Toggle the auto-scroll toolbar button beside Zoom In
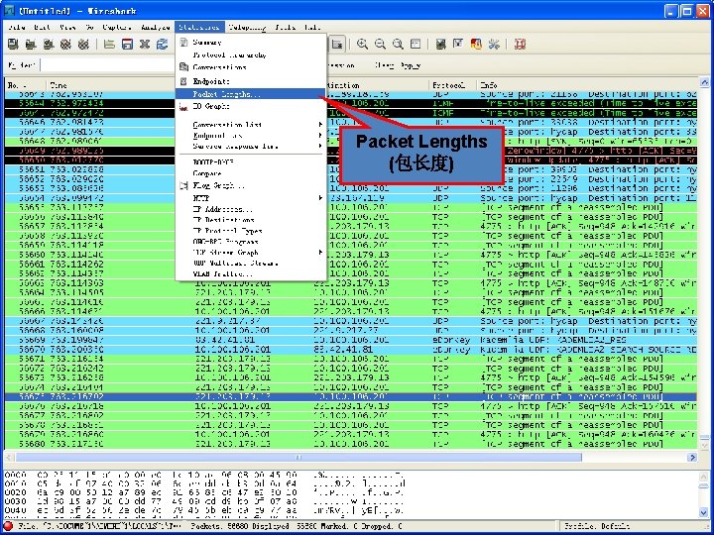The width and height of the screenshot is (714, 535). click(337, 45)
